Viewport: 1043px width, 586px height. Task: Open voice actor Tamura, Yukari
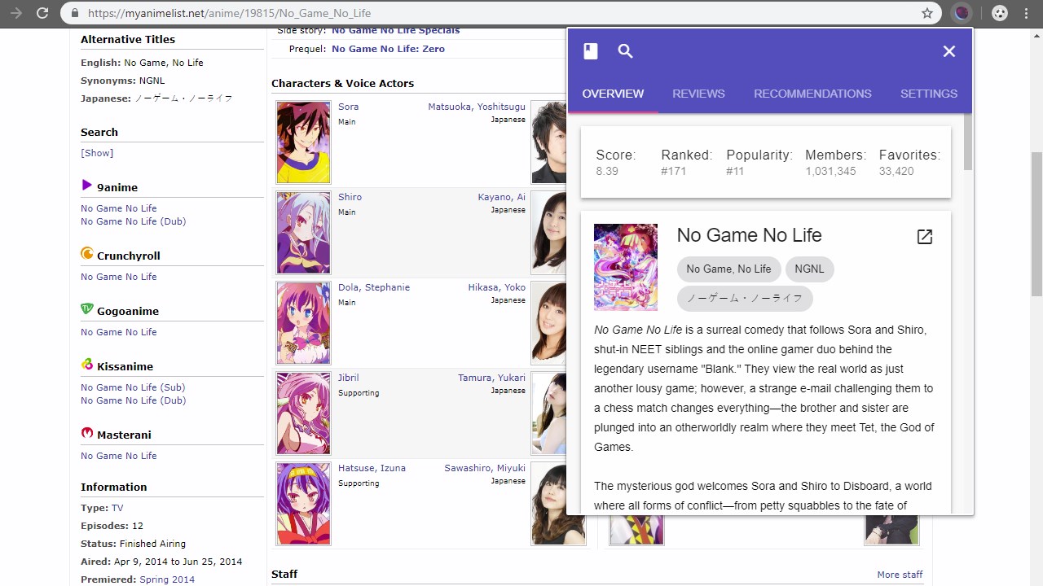click(x=491, y=378)
